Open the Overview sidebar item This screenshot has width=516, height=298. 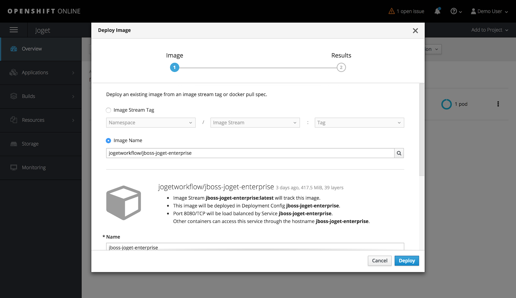click(41, 49)
